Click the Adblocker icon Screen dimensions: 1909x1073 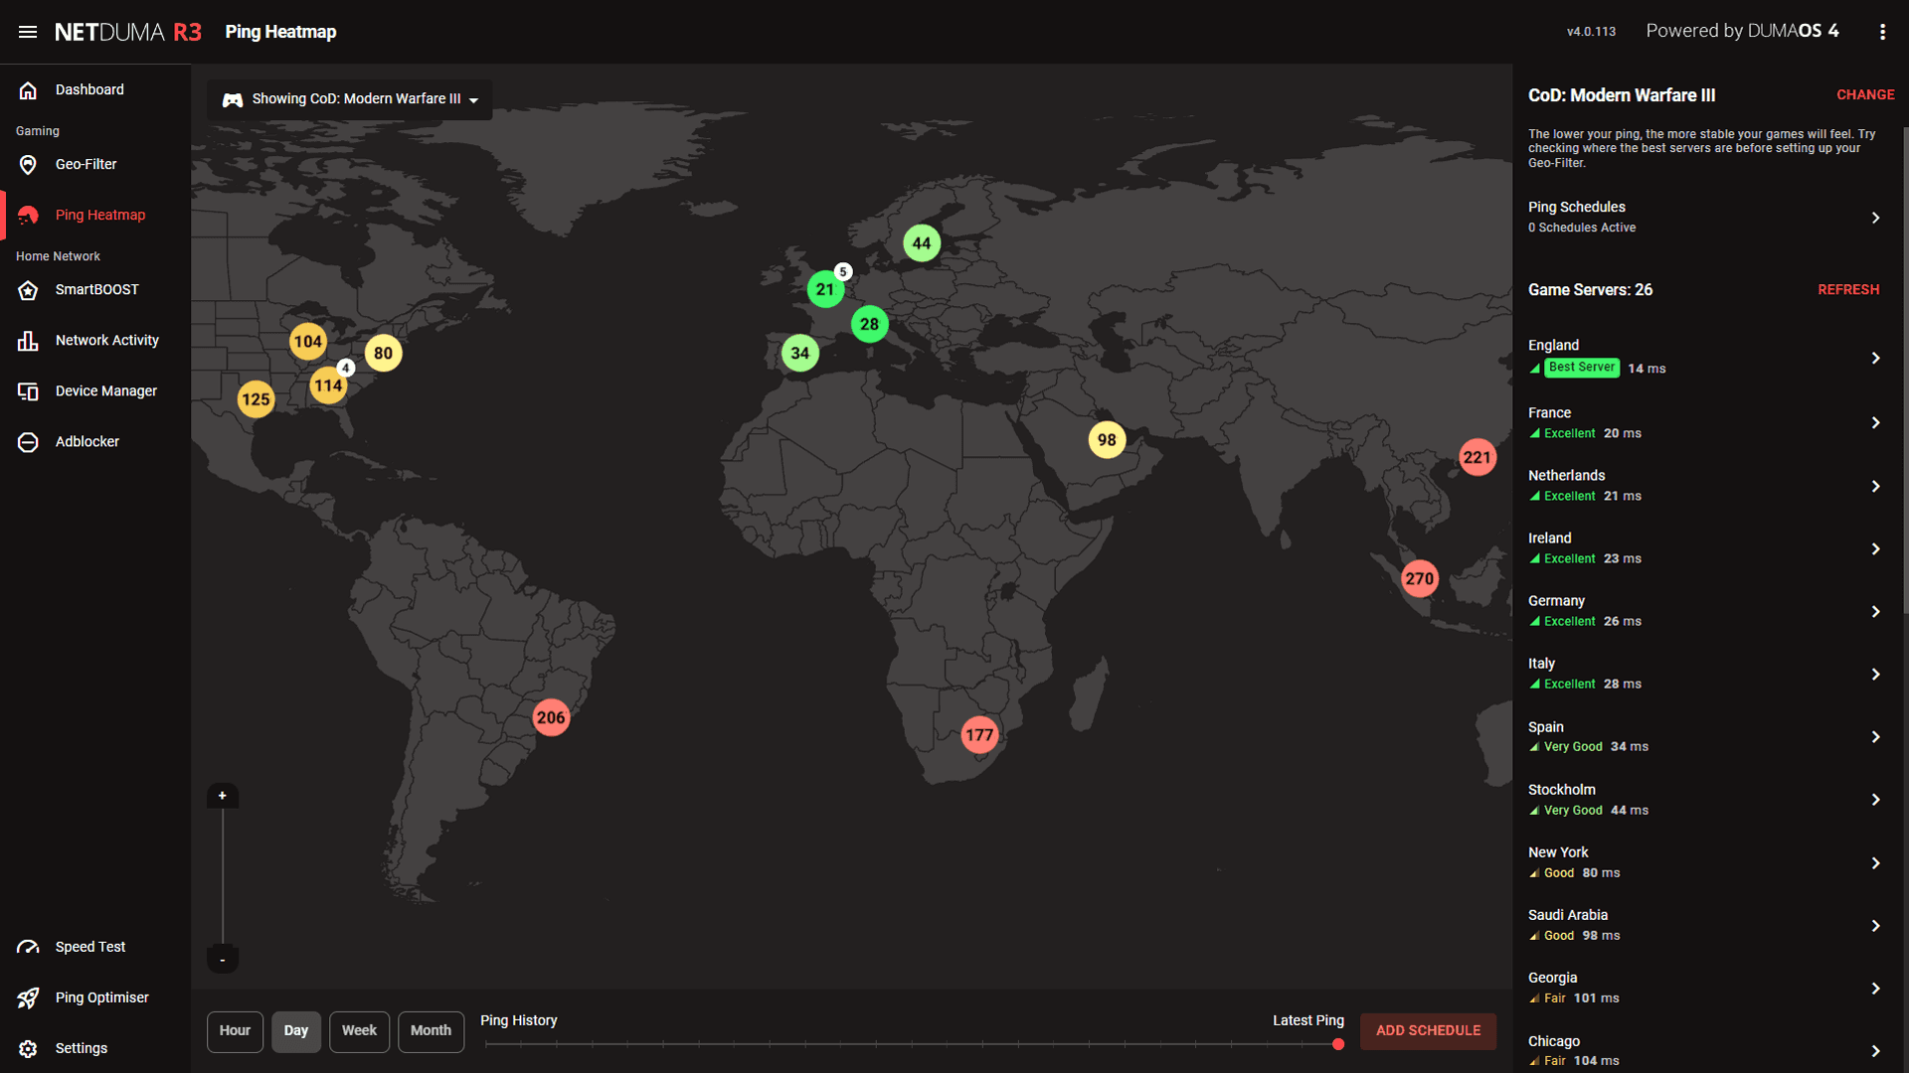pyautogui.click(x=28, y=442)
